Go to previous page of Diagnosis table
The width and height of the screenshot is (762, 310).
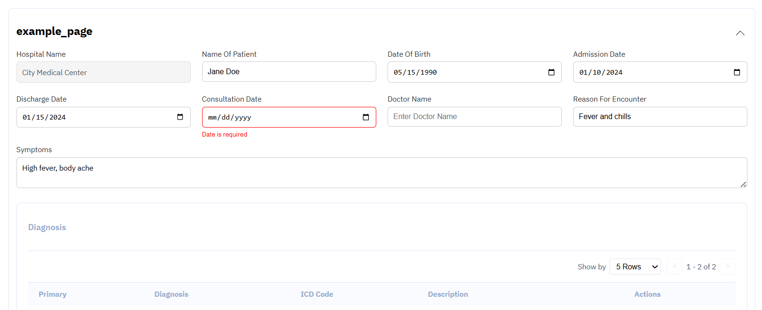coord(675,267)
